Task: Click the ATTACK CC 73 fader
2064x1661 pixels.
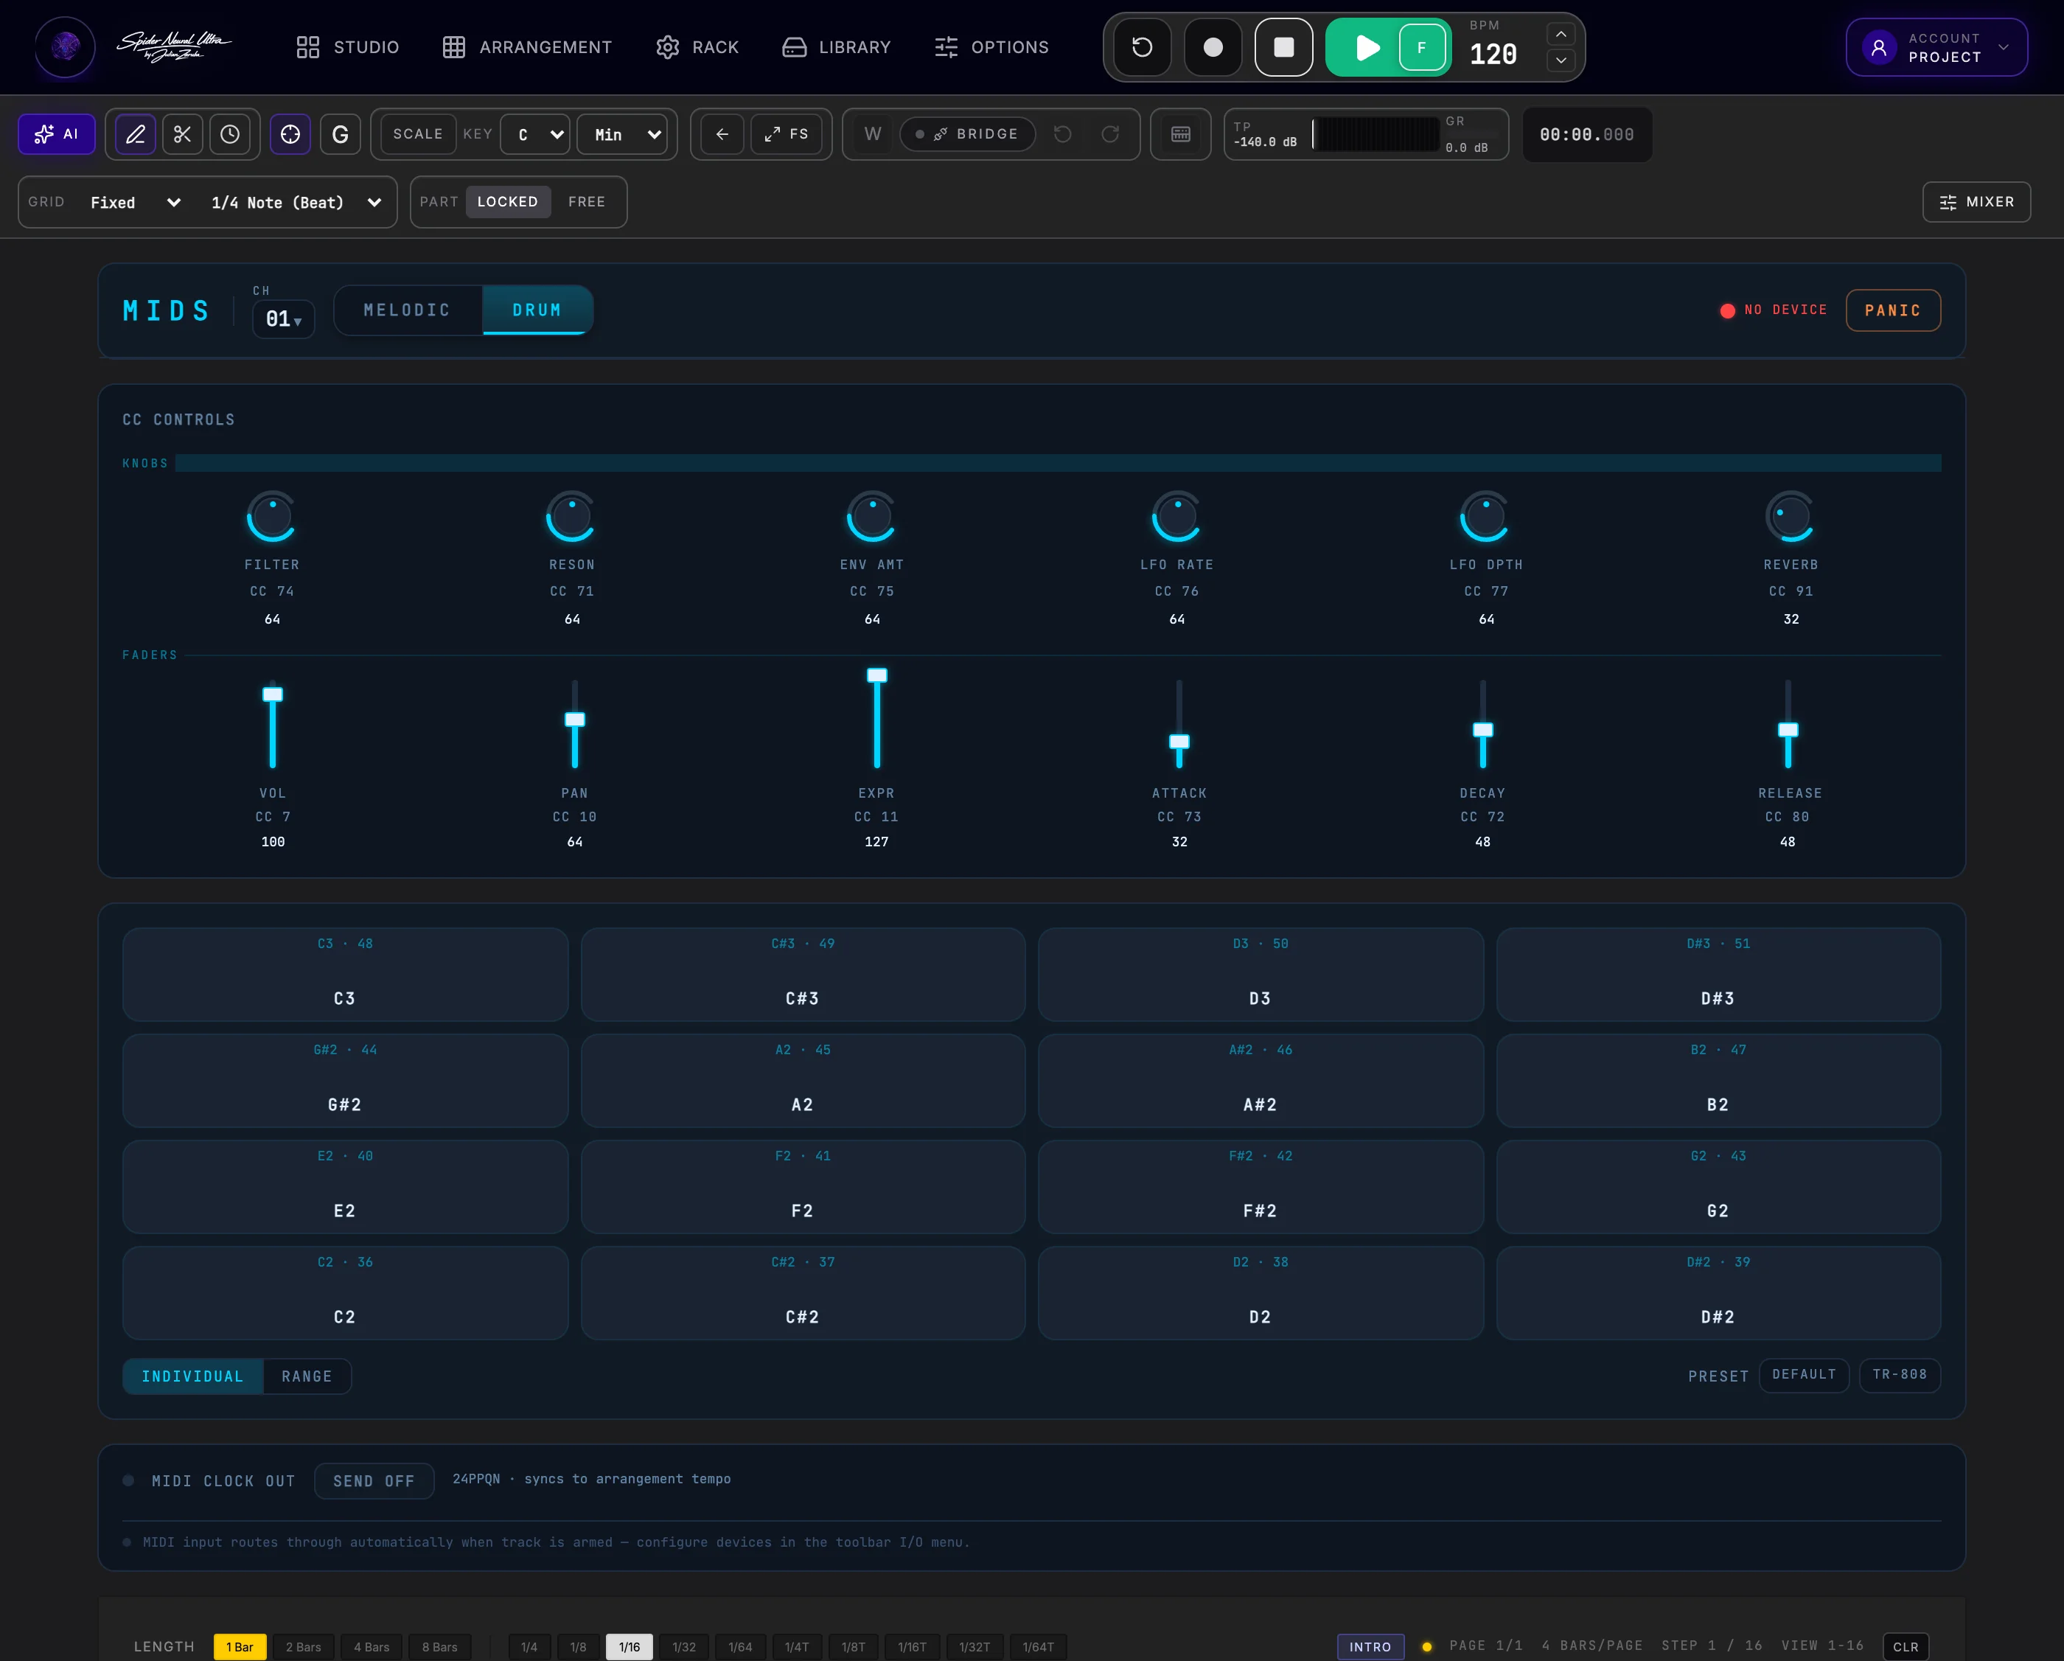Action: tap(1179, 724)
